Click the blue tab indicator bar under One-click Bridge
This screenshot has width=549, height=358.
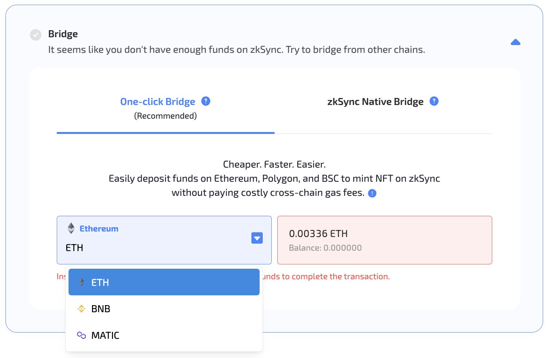(x=165, y=134)
